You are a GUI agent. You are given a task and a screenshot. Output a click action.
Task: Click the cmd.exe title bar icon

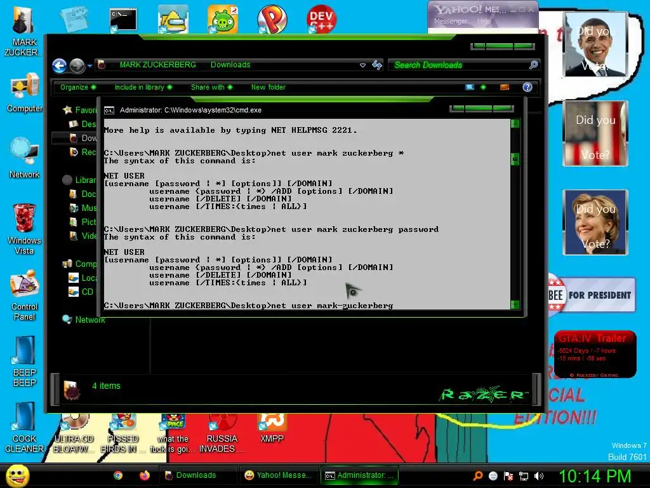click(x=109, y=111)
